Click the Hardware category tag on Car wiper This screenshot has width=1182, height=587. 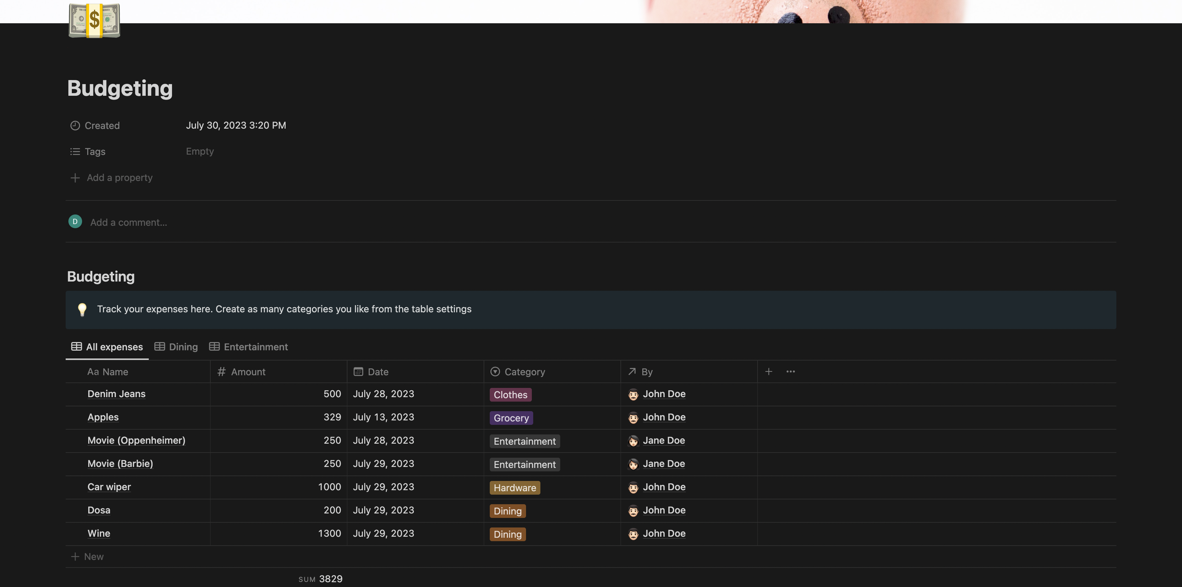[x=514, y=488]
